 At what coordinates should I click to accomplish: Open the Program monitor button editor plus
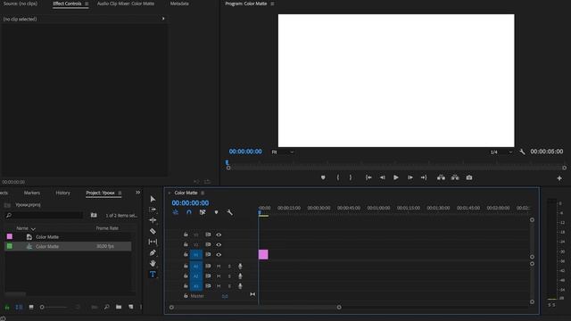pos(559,178)
